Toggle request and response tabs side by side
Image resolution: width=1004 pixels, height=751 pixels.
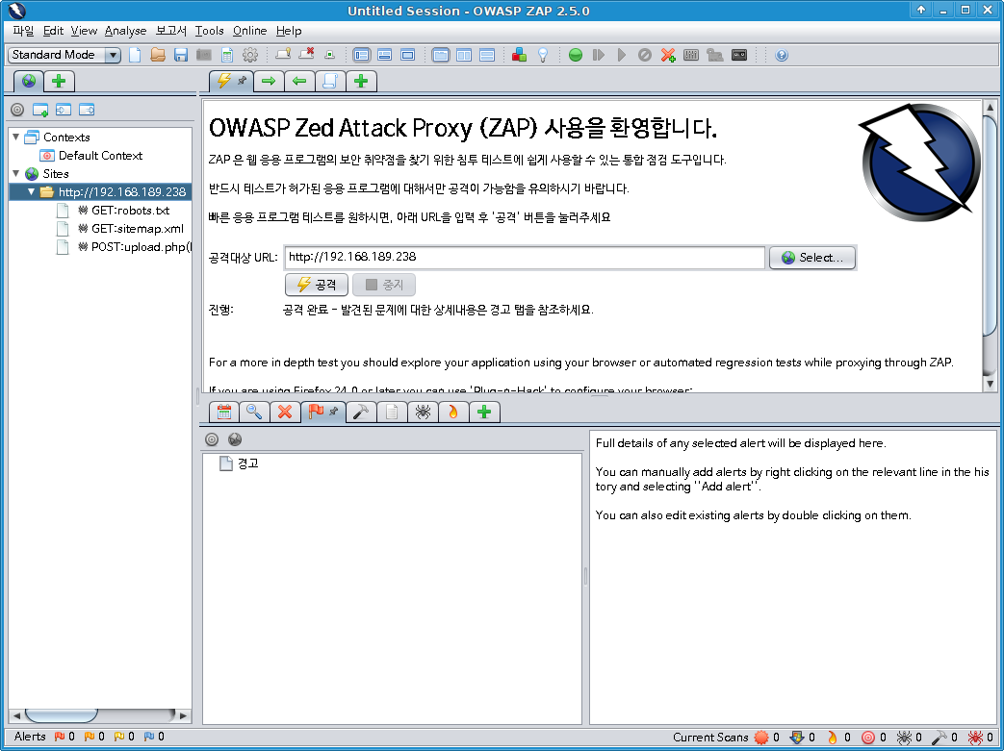[464, 55]
